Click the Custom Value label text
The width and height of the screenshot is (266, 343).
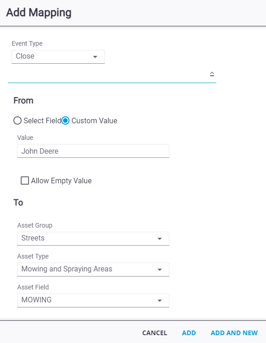coord(94,120)
